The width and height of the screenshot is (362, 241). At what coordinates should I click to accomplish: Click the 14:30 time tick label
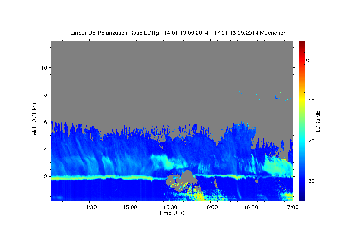(89, 208)
